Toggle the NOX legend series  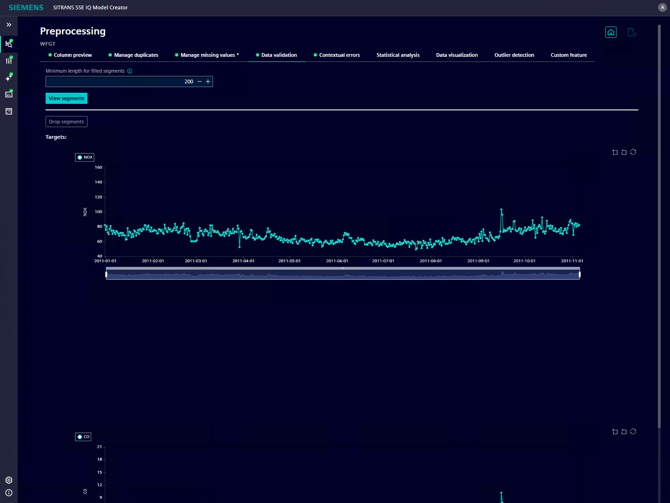coord(85,157)
